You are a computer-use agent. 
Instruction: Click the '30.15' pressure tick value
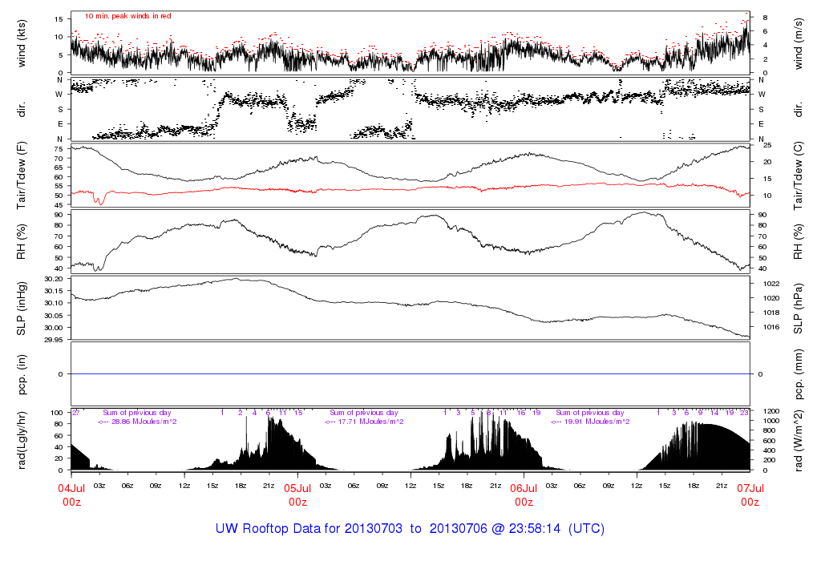click(x=55, y=291)
